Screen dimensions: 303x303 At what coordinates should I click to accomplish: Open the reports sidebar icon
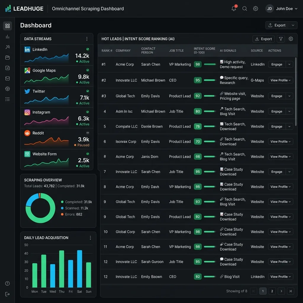(x=7, y=68)
